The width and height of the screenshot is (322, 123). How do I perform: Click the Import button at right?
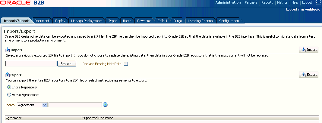click(x=309, y=50)
